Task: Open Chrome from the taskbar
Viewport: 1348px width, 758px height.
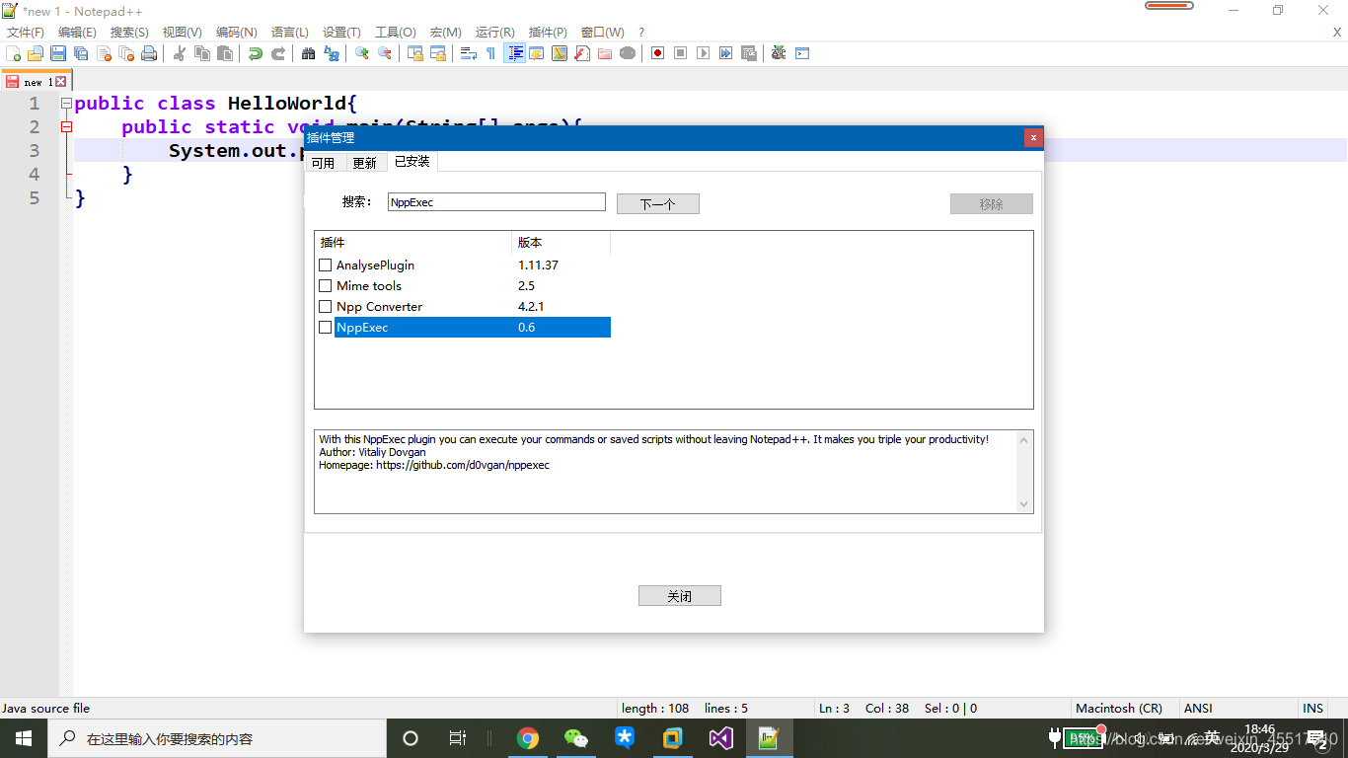Action: pos(528,738)
